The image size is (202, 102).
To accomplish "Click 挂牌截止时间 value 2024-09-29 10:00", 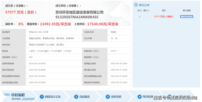I will pos(119,63).
